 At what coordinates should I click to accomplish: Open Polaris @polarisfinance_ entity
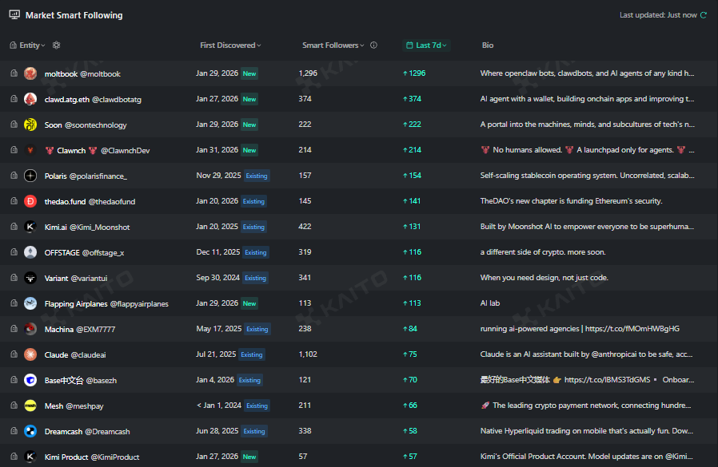pos(86,176)
